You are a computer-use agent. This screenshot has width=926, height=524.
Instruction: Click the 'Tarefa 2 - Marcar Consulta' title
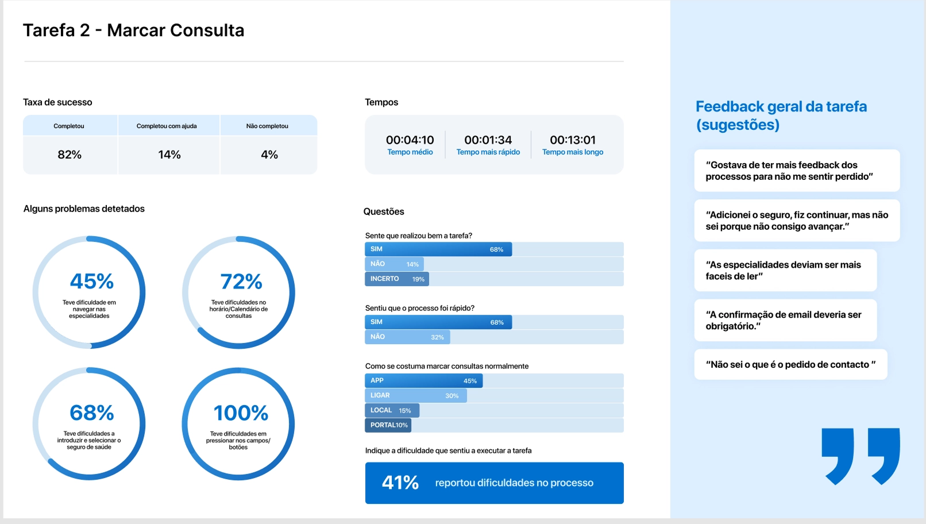[133, 30]
